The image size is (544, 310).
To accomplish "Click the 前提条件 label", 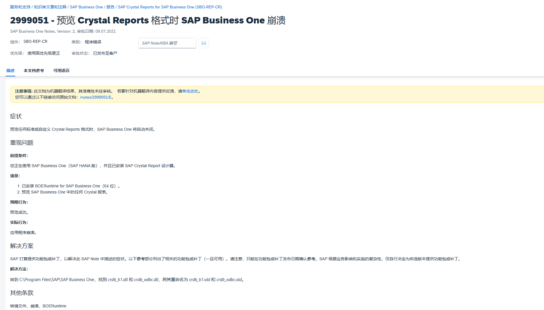I will pos(19,156).
